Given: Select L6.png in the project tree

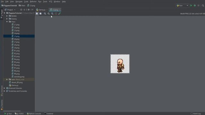Looking at the screenshot, I should click(17, 39).
